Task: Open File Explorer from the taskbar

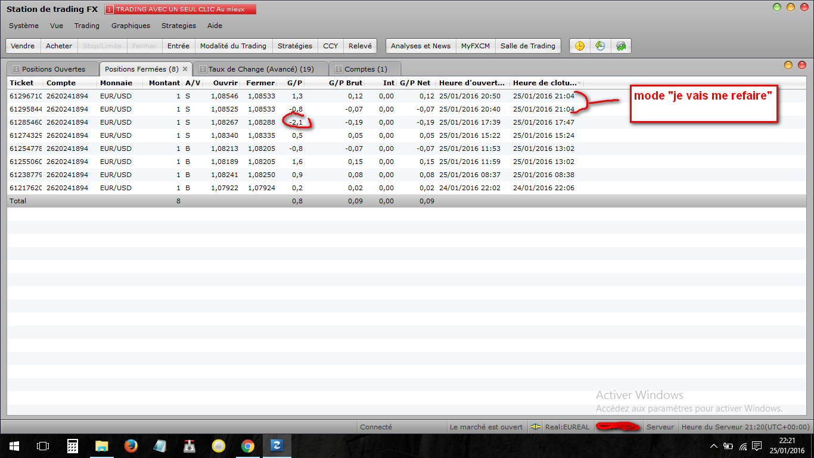Action: click(x=102, y=446)
